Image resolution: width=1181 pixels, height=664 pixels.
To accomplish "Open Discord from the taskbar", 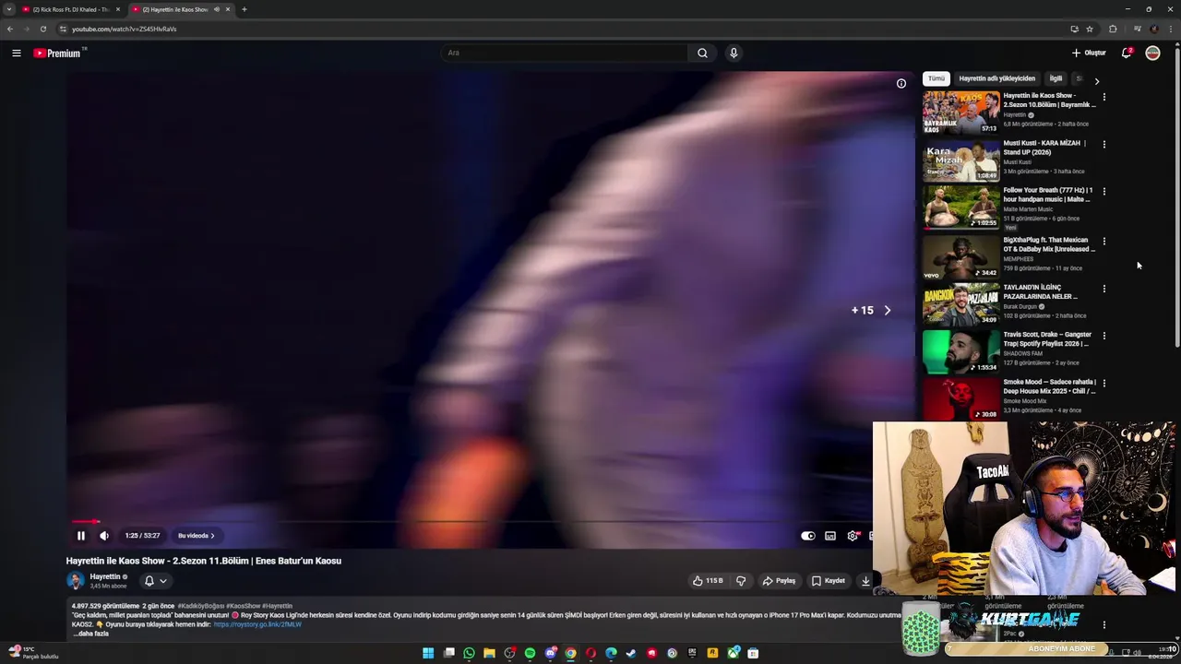I will point(550,653).
